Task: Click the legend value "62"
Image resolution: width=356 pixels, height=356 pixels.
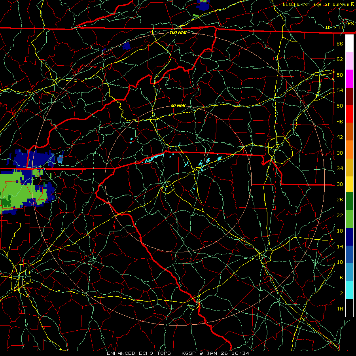Action: (340, 59)
